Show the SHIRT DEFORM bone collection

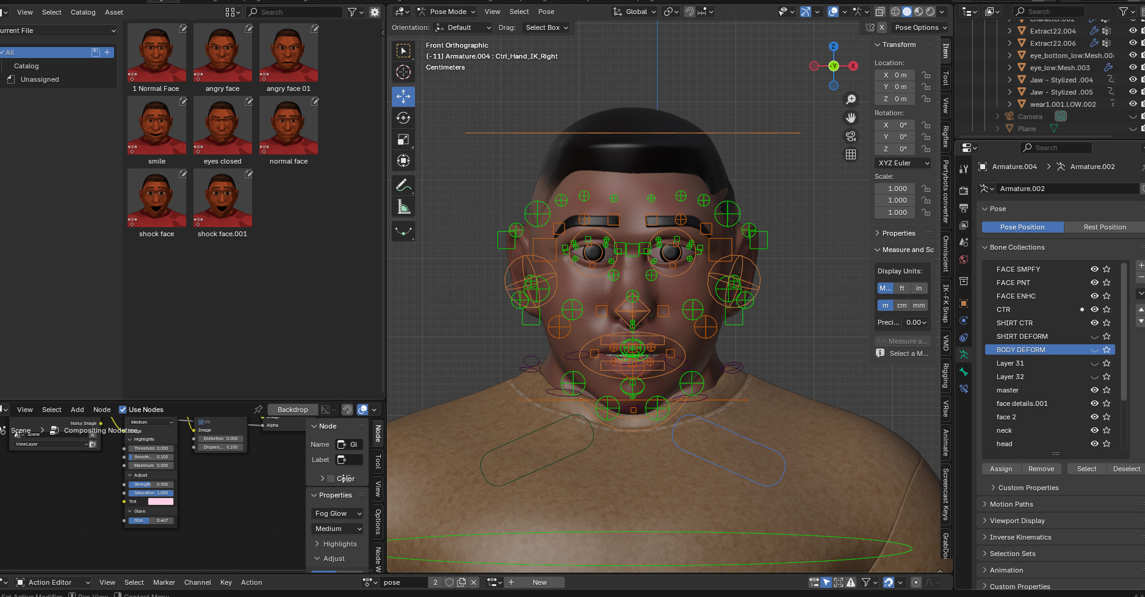[x=1094, y=336]
